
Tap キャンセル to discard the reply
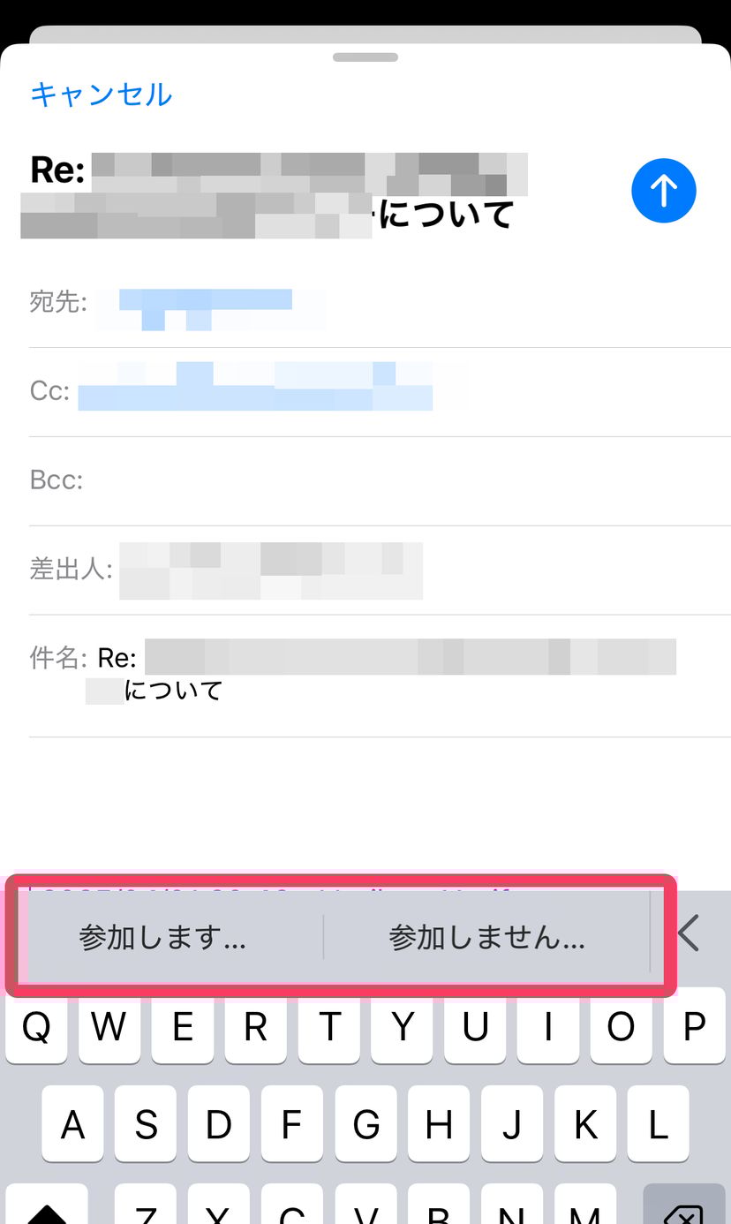(x=101, y=94)
